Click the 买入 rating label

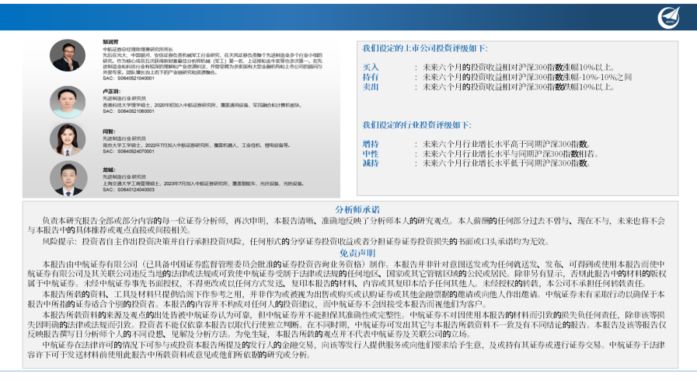coord(370,68)
